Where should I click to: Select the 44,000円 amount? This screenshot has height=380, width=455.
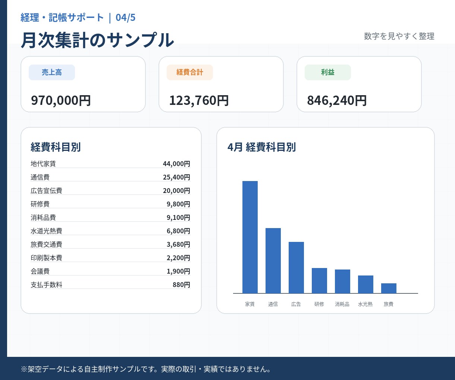(176, 163)
